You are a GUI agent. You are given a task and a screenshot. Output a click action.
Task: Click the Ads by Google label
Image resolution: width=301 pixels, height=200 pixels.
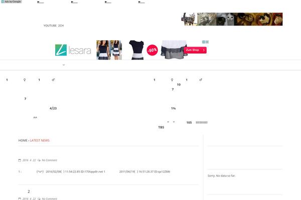click(x=12, y=1)
